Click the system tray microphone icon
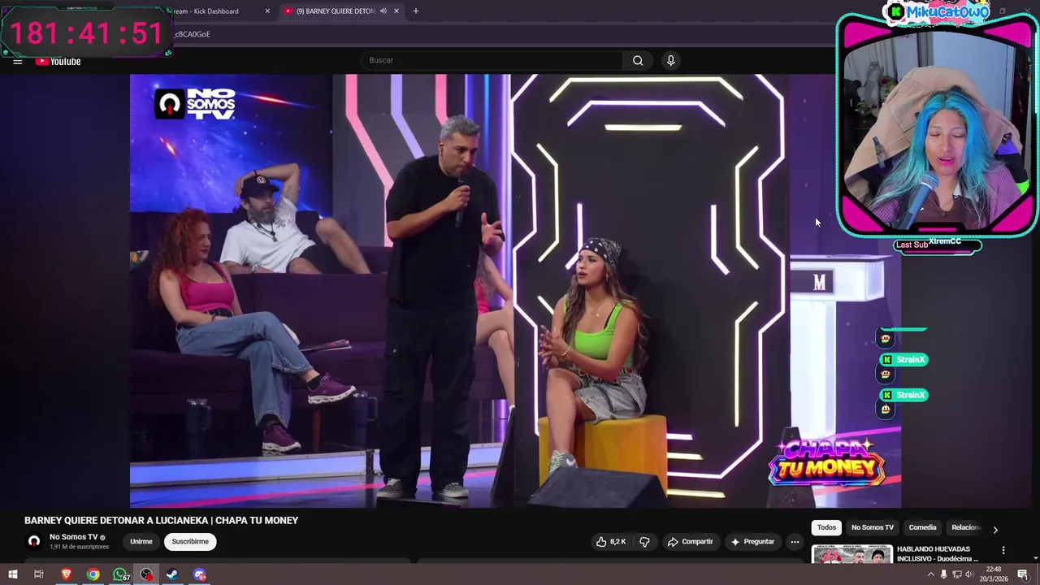 pos(943,574)
